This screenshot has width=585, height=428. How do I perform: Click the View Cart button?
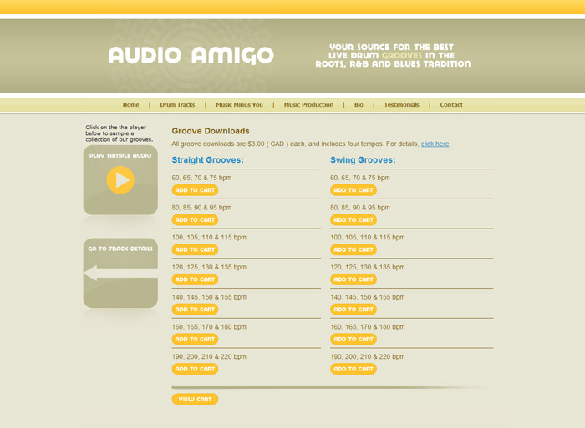195,399
